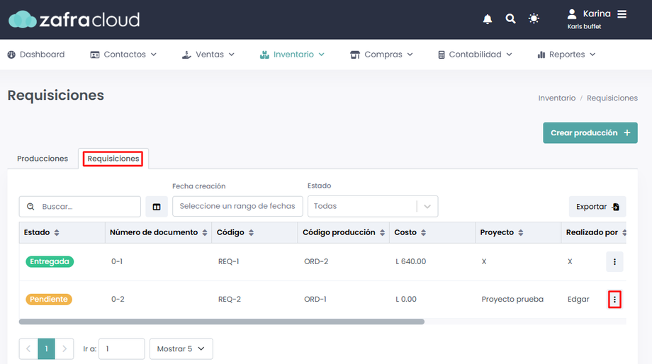Click the ORD-1 production code
652x364 pixels.
(x=315, y=299)
